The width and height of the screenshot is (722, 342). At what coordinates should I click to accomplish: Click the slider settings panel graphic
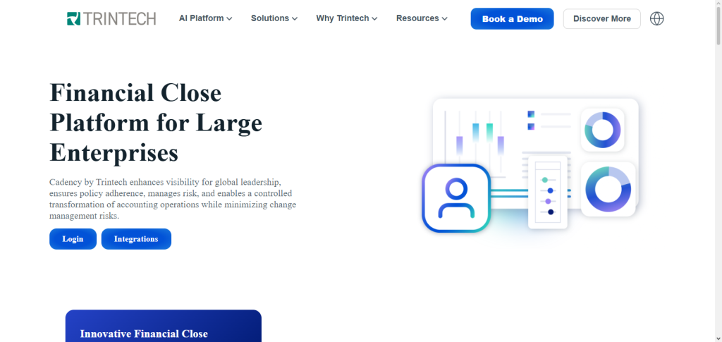pyautogui.click(x=548, y=192)
